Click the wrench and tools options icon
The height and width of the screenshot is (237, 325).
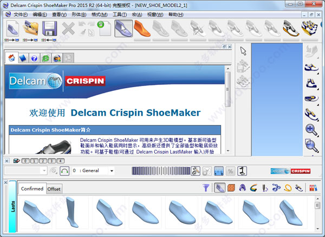[196, 171]
